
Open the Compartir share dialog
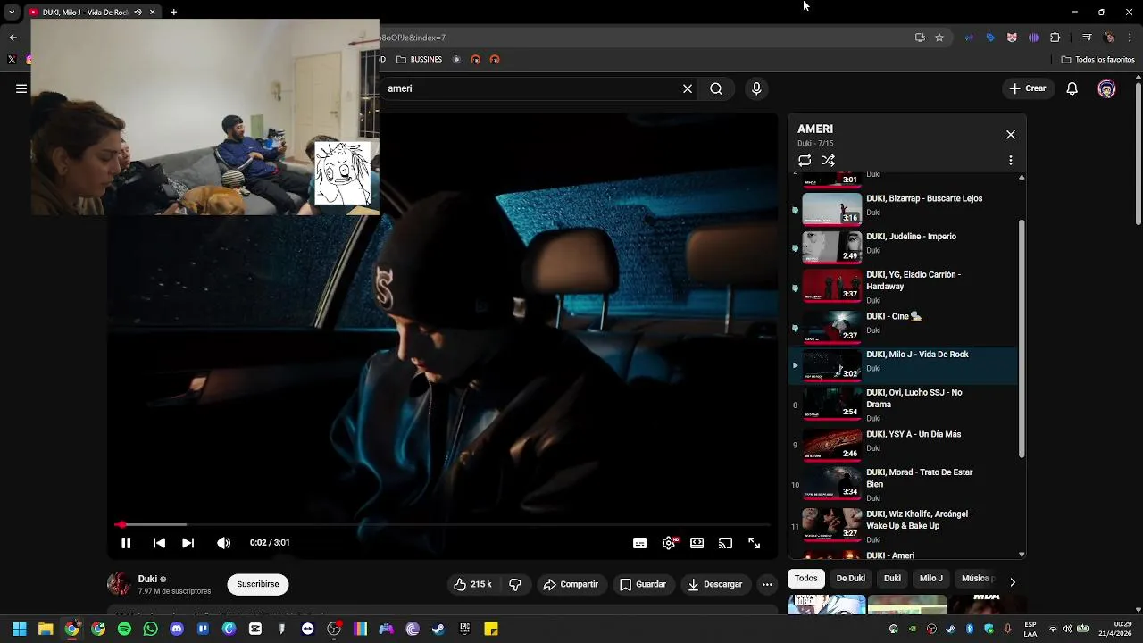point(571,584)
